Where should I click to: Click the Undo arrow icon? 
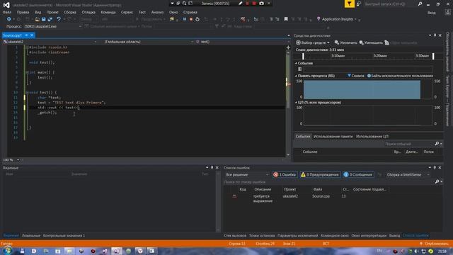click(x=59, y=19)
